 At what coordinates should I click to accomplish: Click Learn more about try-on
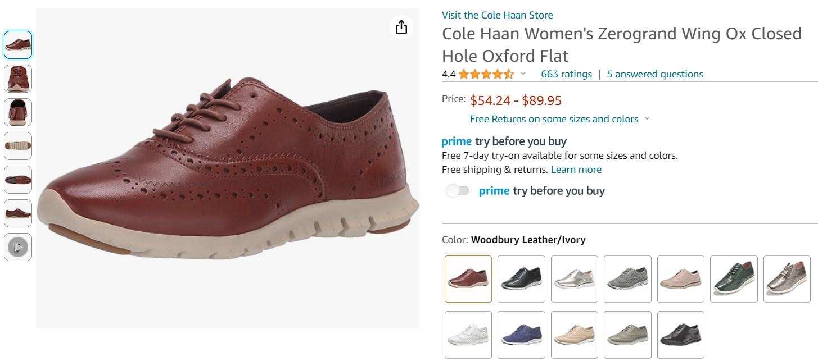(576, 170)
